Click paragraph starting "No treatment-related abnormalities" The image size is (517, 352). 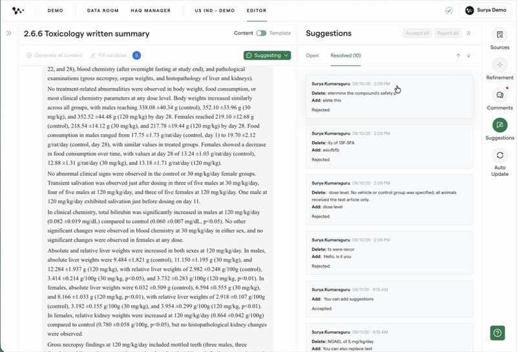click(157, 126)
